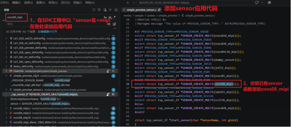Navigate forward with the right arrow
The width and height of the screenshot is (291, 127).
tap(134, 2)
